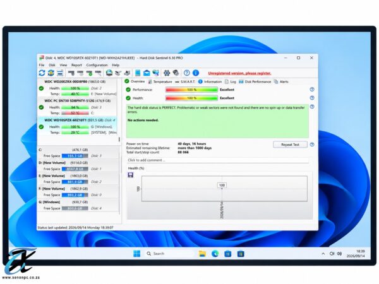Image resolution: width=379 pixels, height=284 pixels.
Task: Switch to the Information tab
Action: pos(210,81)
